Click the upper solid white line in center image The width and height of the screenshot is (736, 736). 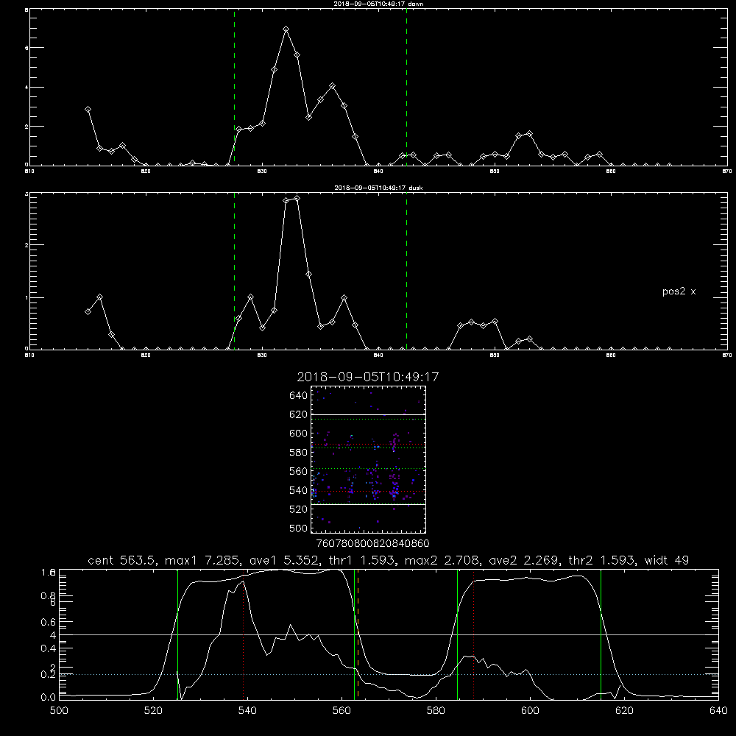(x=368, y=415)
